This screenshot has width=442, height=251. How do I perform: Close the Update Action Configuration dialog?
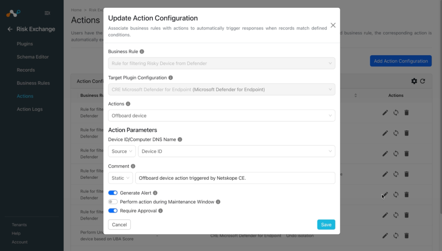click(333, 25)
